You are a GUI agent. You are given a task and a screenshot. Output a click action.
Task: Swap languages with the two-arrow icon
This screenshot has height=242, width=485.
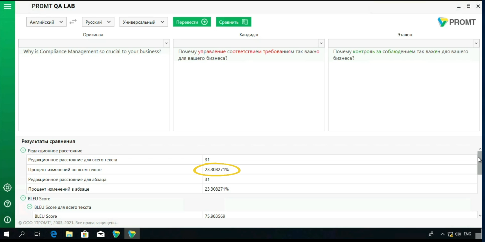73,22
